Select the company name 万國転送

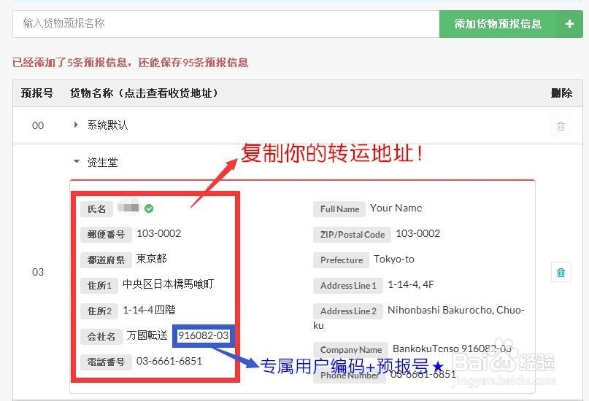click(147, 335)
